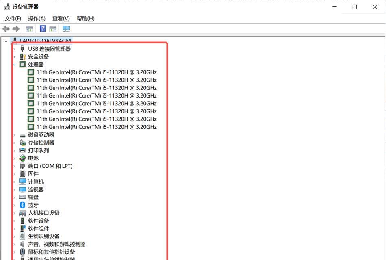Select the 鼠标和其他指针设备 label
Screen dimensions: 386x260
pos(52,252)
